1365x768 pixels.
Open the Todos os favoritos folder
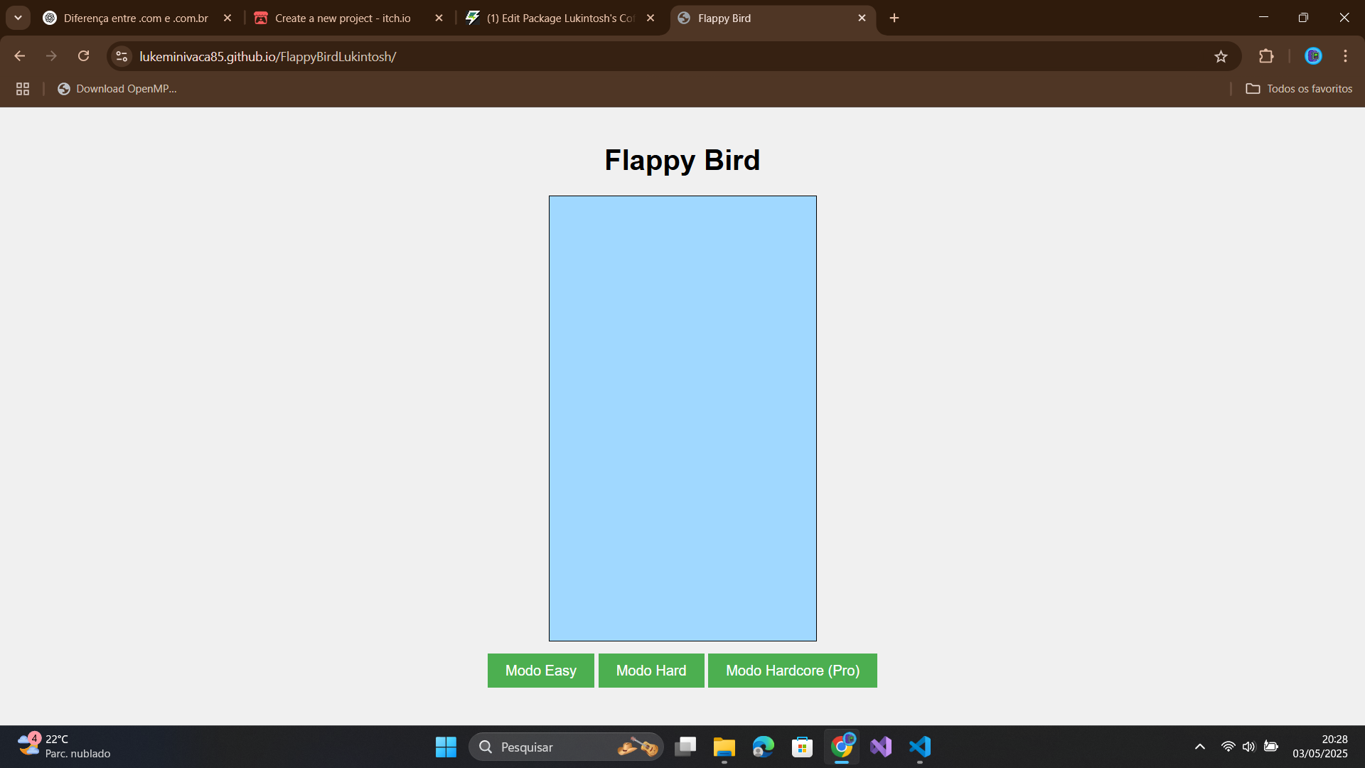coord(1299,89)
